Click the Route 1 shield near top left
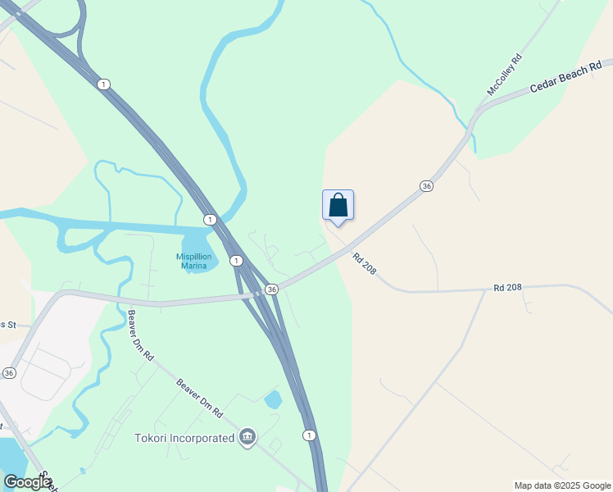 coord(103,84)
